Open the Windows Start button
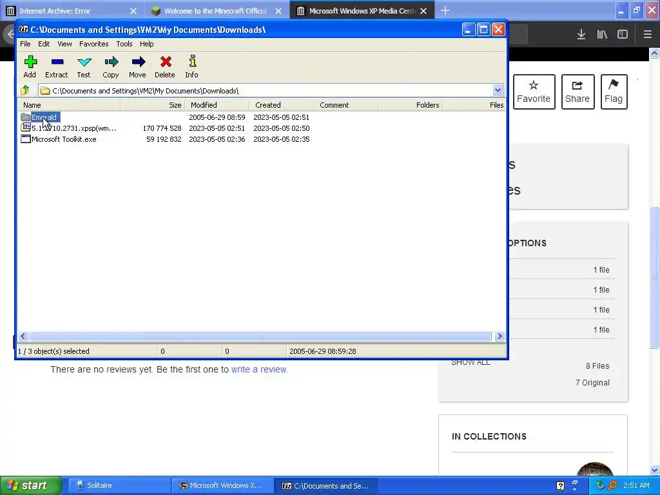Image resolution: width=660 pixels, height=495 pixels. (30, 486)
